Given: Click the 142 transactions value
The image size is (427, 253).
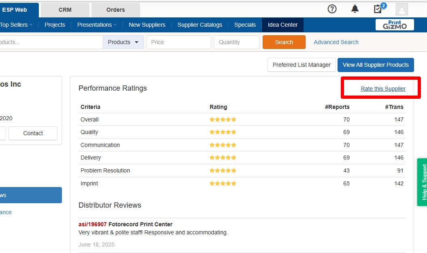Looking at the screenshot, I should click(x=399, y=183).
